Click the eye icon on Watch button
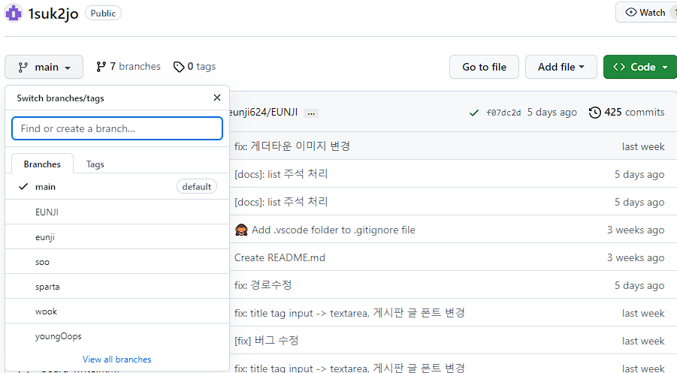Image resolution: width=677 pixels, height=373 pixels. 631,13
